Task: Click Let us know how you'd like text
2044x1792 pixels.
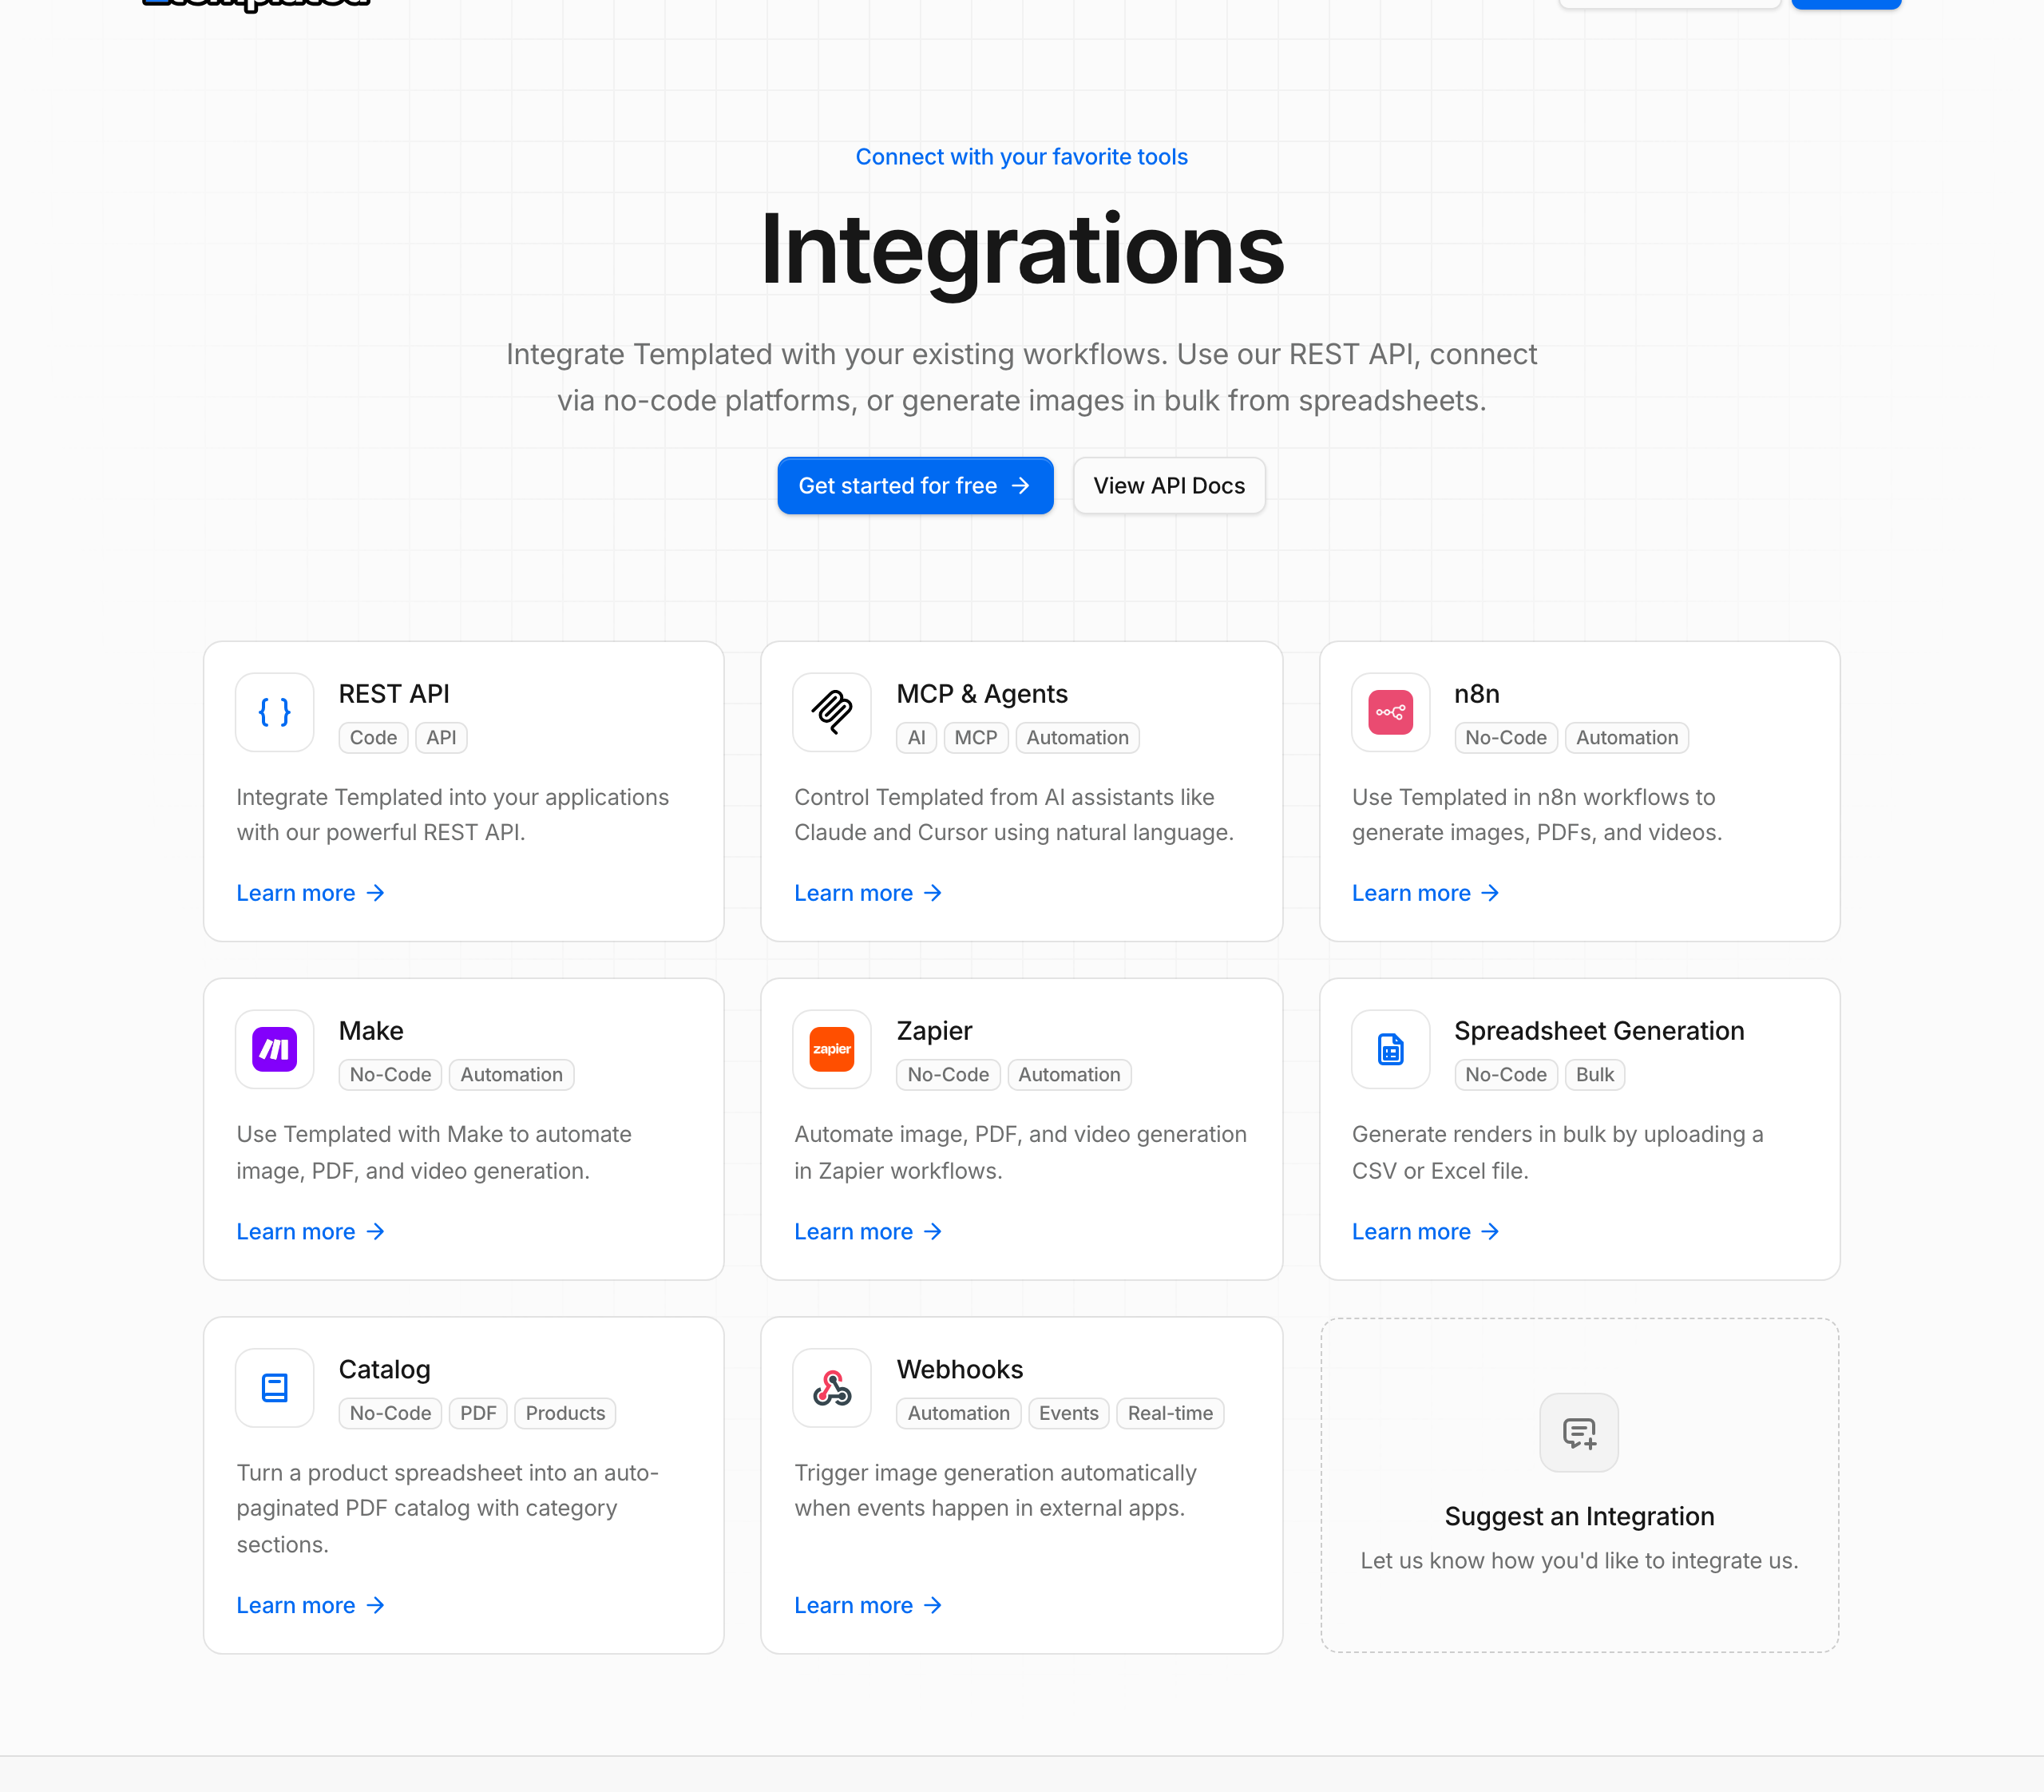Action: click(x=1579, y=1561)
